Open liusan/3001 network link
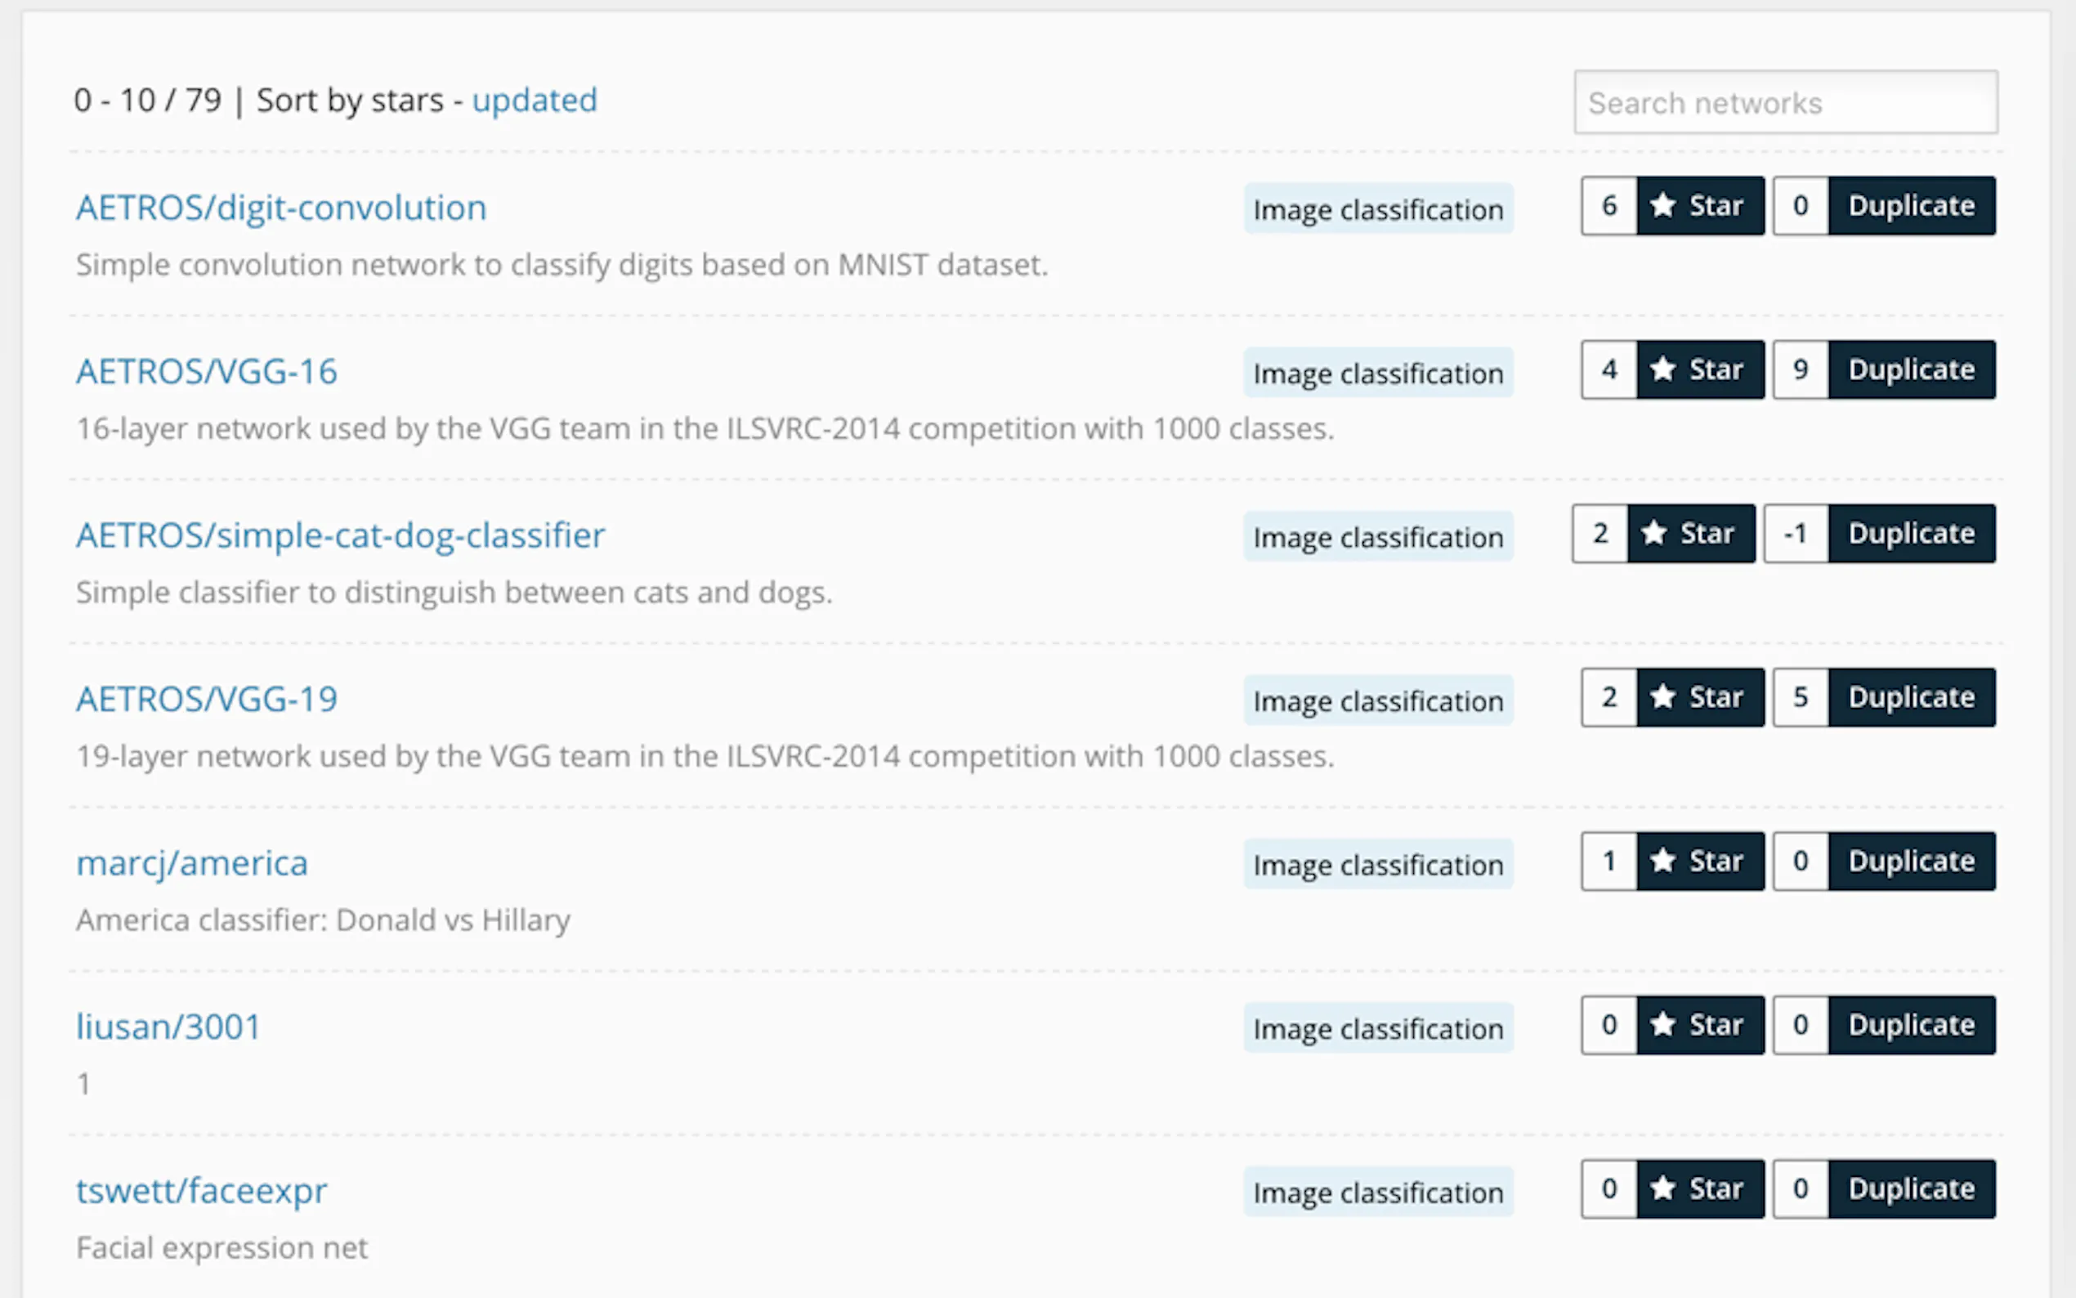 (168, 1027)
